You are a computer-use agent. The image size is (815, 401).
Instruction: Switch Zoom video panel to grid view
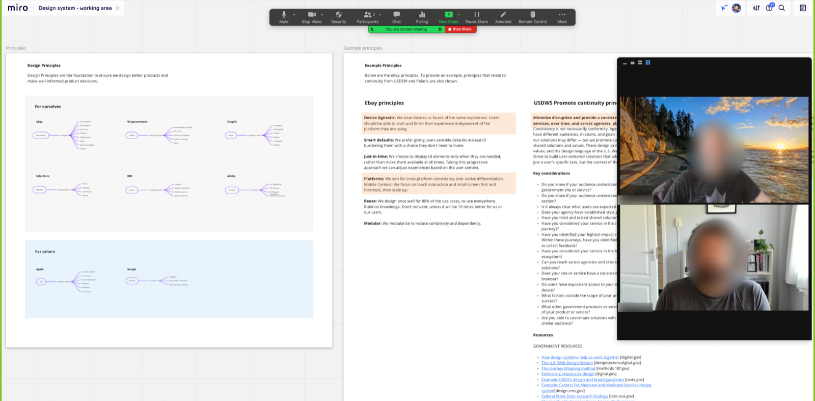coord(648,63)
